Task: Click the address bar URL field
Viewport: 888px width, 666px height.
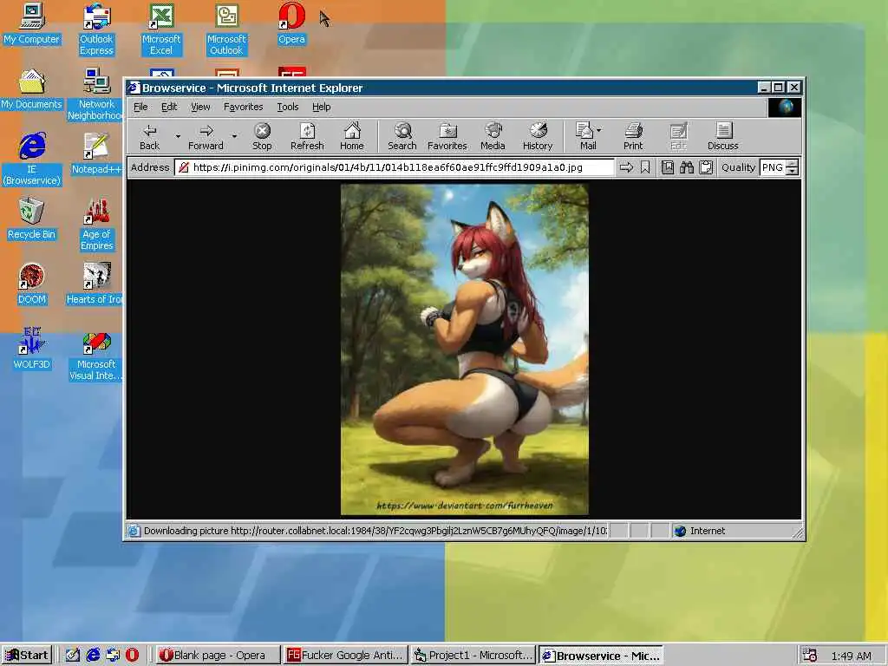Action: pyautogui.click(x=395, y=167)
